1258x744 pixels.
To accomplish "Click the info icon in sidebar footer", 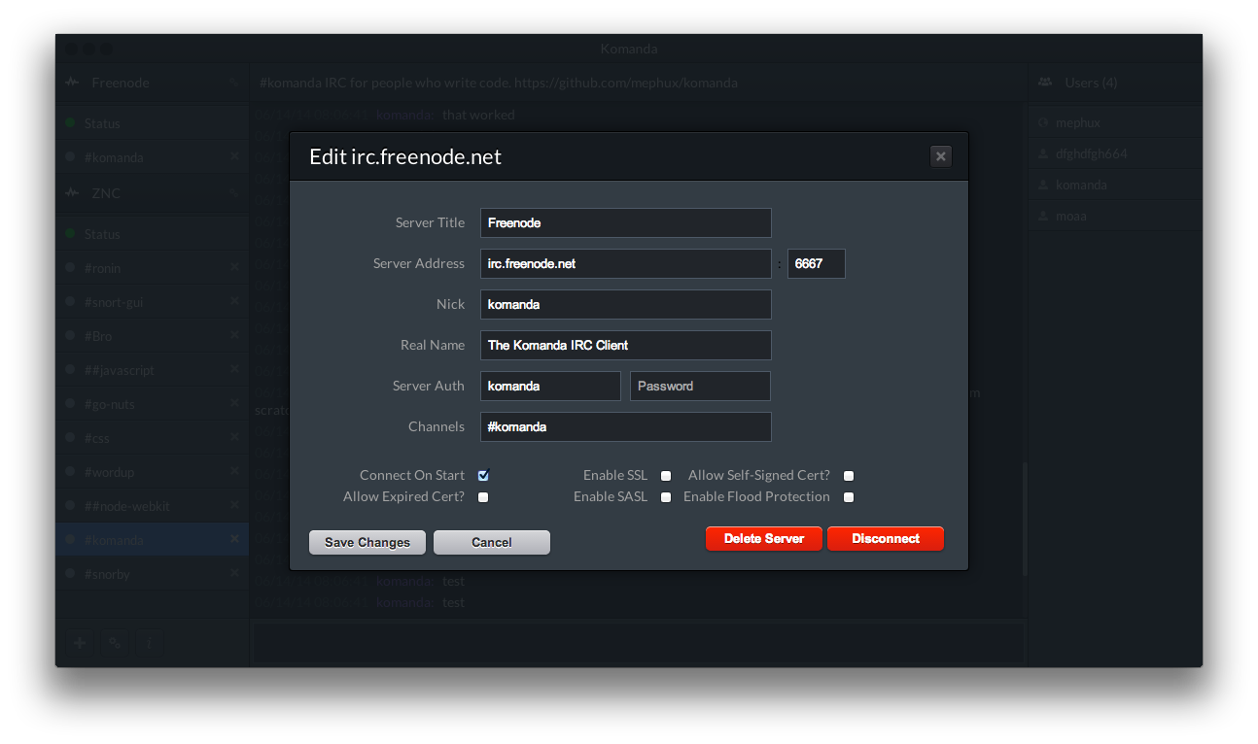I will [150, 642].
